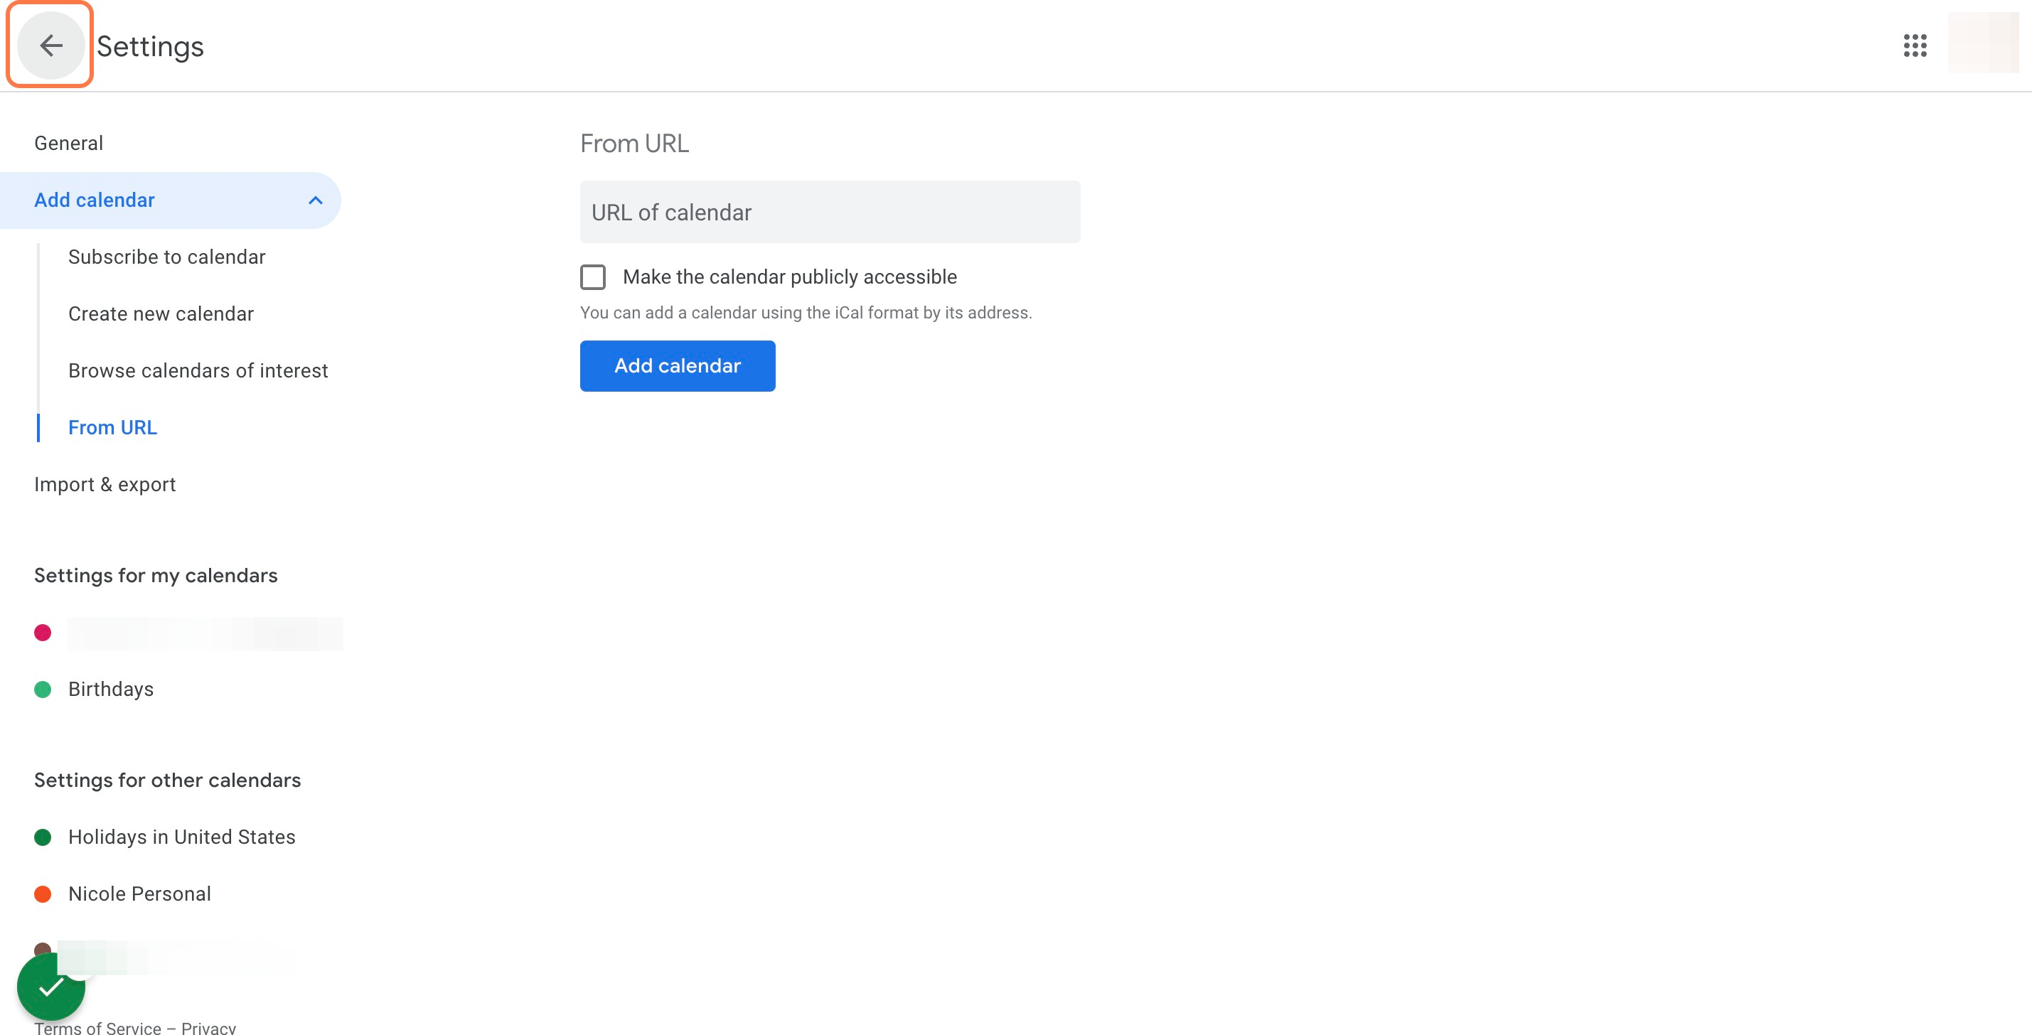The image size is (2032, 1035).
Task: Select Subscribe to calendar
Action: tap(167, 257)
